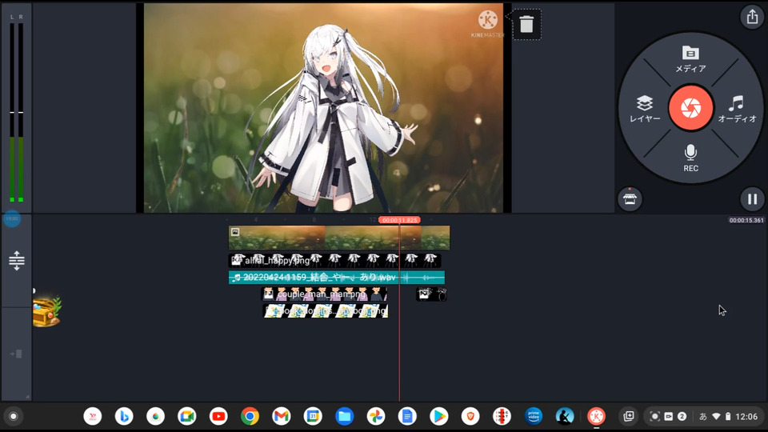Open notifications badge showing 2
The height and width of the screenshot is (432, 768).
click(x=682, y=416)
